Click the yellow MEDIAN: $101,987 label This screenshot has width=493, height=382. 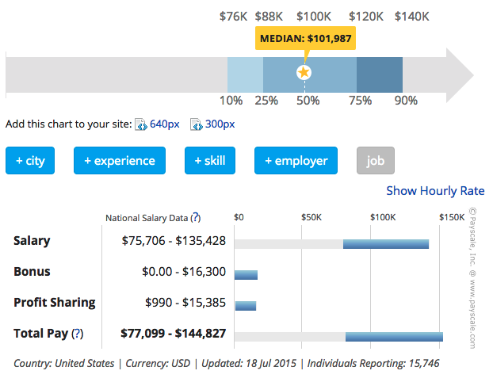click(x=305, y=39)
